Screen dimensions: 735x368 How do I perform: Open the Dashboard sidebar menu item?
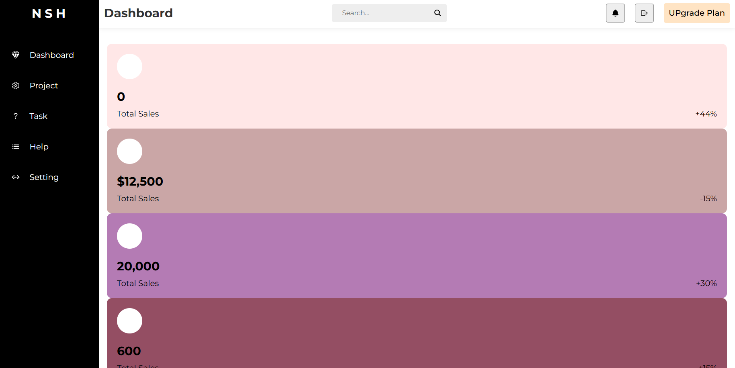pyautogui.click(x=51, y=55)
